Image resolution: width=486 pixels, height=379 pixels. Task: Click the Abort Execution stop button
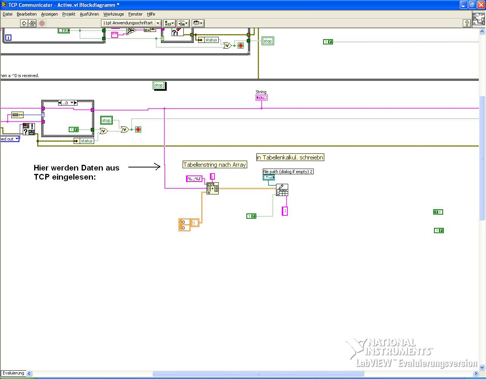click(42, 23)
